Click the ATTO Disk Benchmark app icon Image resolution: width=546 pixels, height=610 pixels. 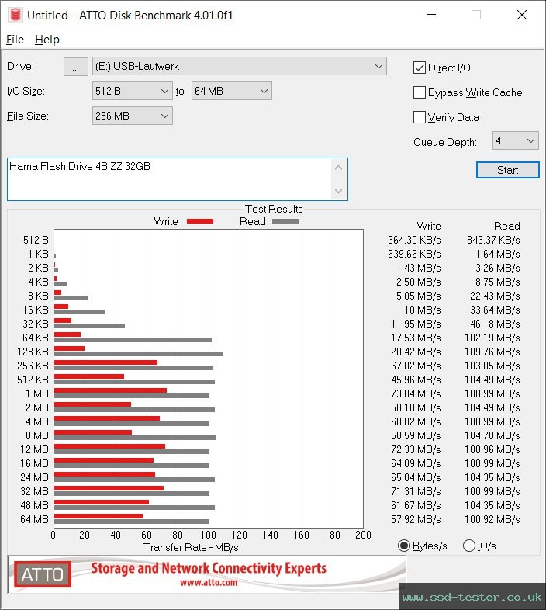16,15
